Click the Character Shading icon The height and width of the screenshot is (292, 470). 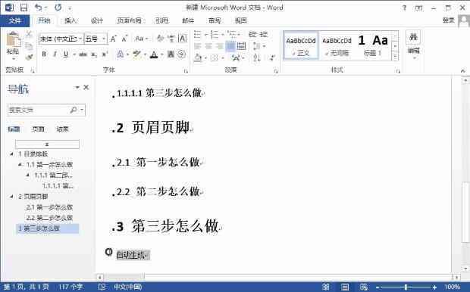tap(171, 54)
